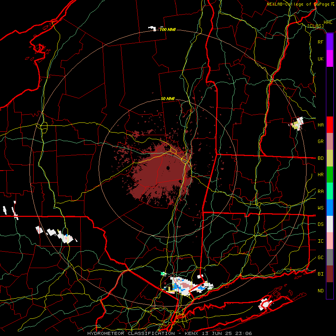Click the white echo streaks at far west edge
The height and width of the screenshot is (336, 336).
[10, 210]
